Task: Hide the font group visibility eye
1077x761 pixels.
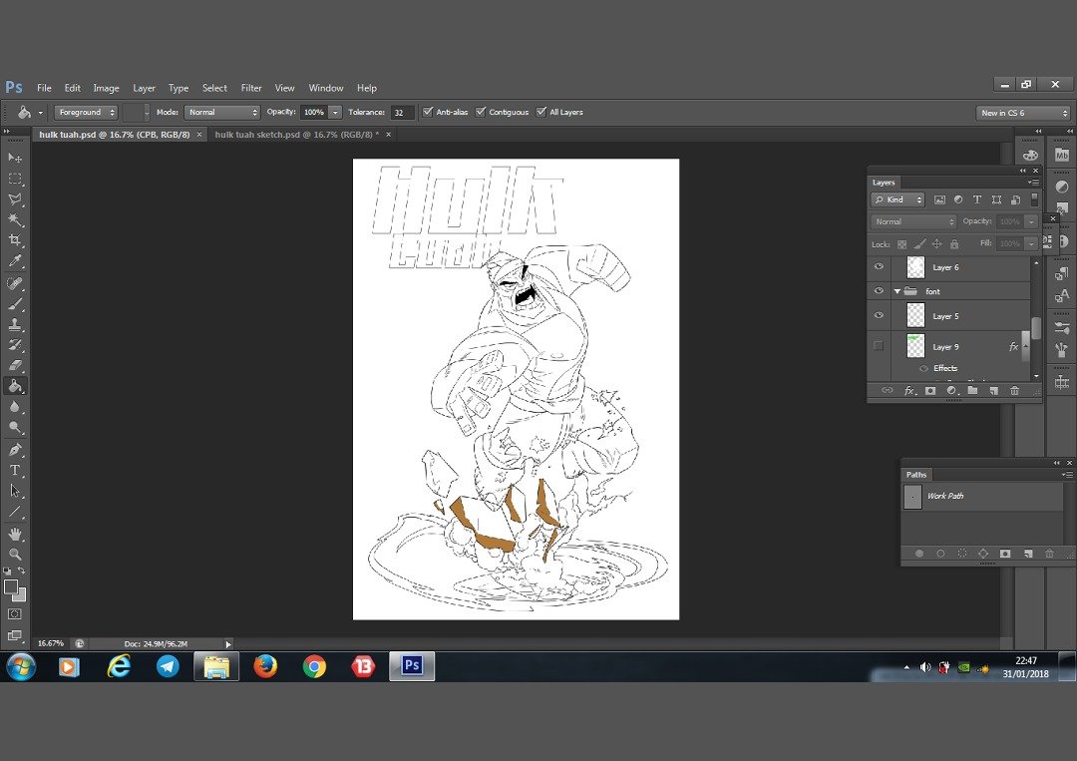Action: coord(879,291)
